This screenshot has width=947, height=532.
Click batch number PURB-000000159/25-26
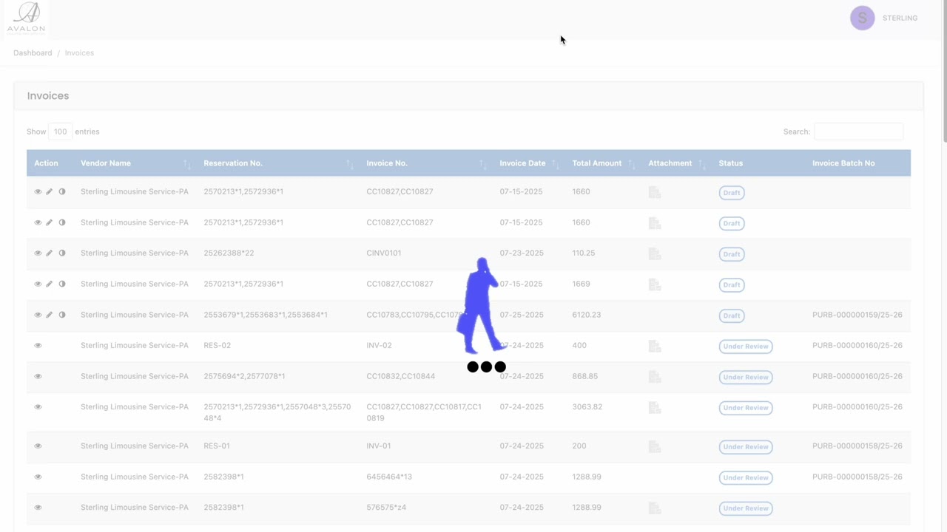click(857, 315)
